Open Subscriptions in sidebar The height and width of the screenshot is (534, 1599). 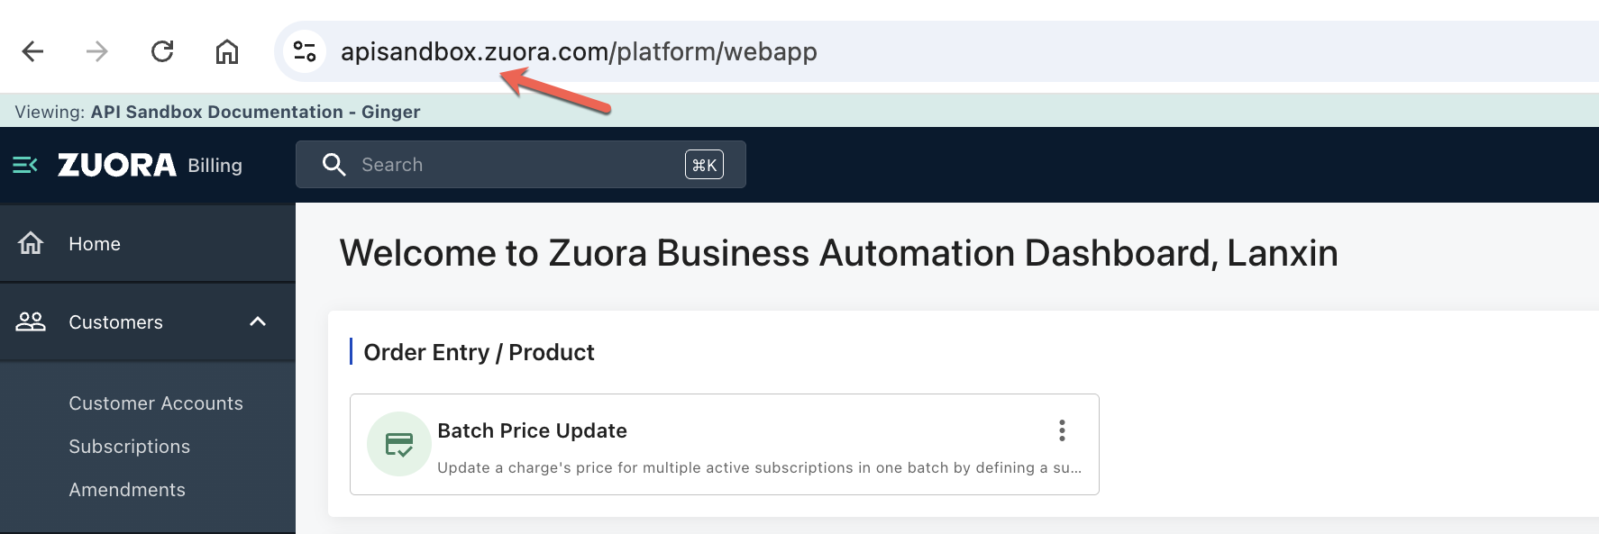pyautogui.click(x=130, y=447)
